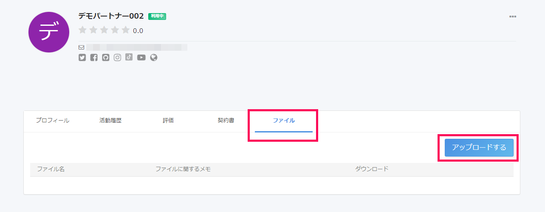Select the fifth rating star
Image resolution: width=545 pixels, height=212 pixels.
click(x=126, y=30)
